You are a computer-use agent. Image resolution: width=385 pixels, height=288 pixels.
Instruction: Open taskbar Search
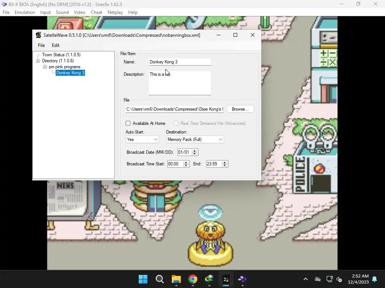pyautogui.click(x=159, y=279)
